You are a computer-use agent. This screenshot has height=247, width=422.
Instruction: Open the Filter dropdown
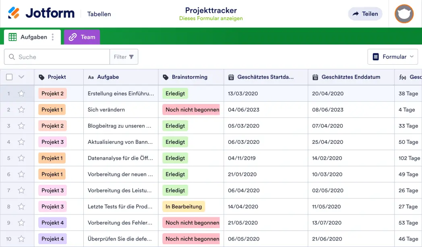pos(124,57)
